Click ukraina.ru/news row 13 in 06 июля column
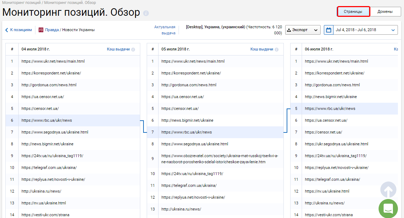The image size is (404, 218). 325,203
